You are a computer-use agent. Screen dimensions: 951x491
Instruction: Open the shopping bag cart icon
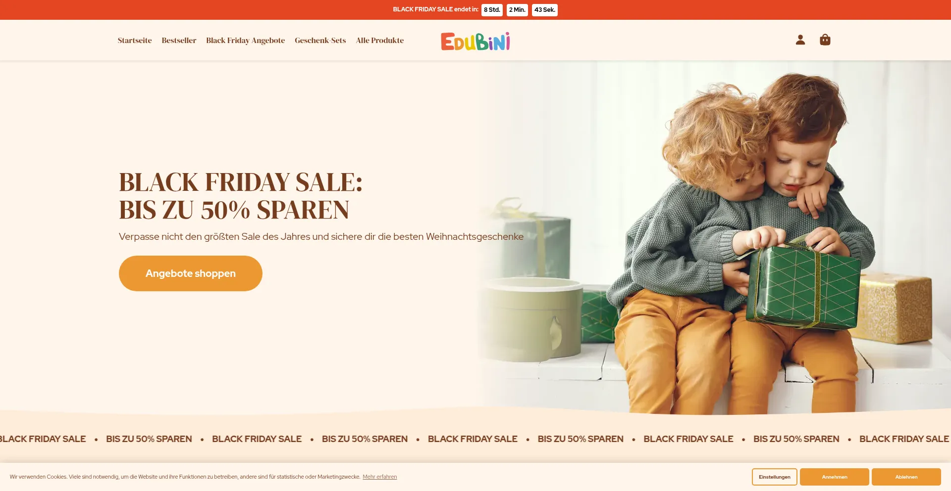(x=825, y=40)
